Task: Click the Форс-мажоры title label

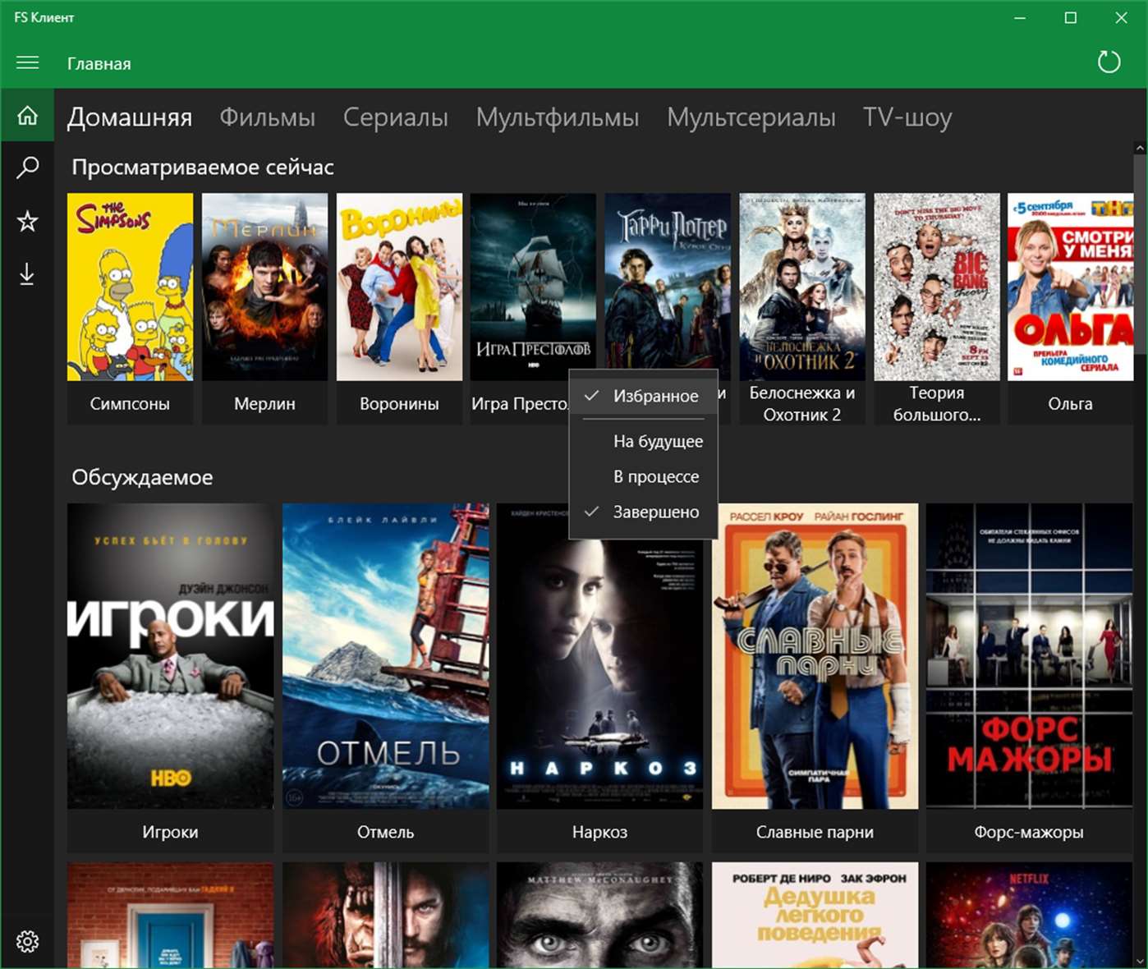Action: coord(1029,832)
